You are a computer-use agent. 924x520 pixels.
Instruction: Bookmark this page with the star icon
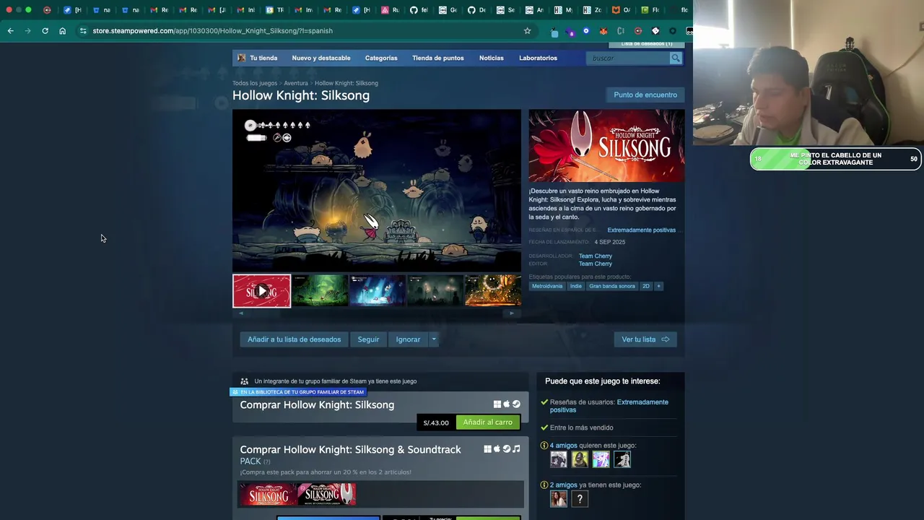(527, 31)
